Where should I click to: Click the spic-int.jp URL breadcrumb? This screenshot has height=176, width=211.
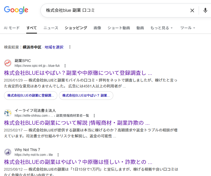37,66
